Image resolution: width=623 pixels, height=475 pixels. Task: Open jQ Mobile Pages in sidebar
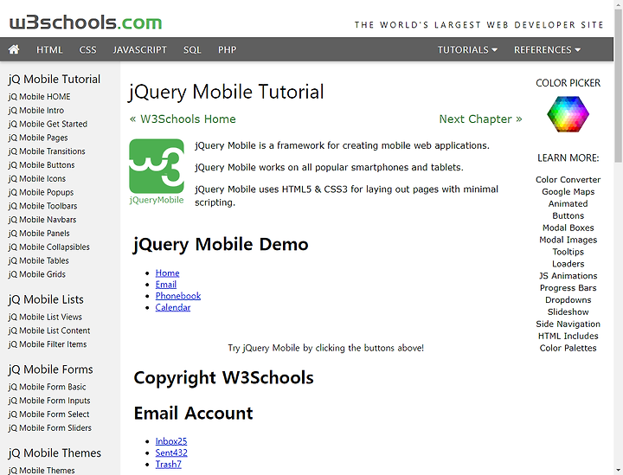(38, 138)
